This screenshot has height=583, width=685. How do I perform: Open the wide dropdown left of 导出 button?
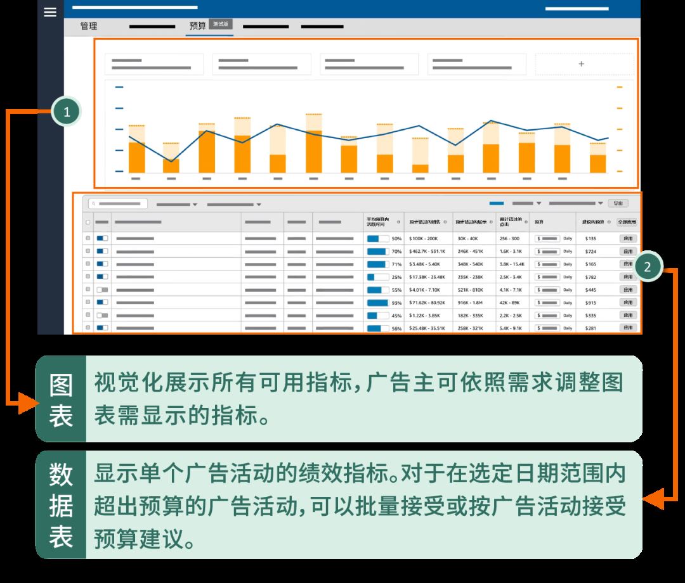[576, 203]
